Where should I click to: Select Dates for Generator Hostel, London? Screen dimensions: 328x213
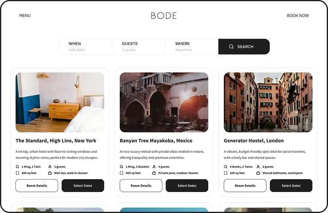291,186
